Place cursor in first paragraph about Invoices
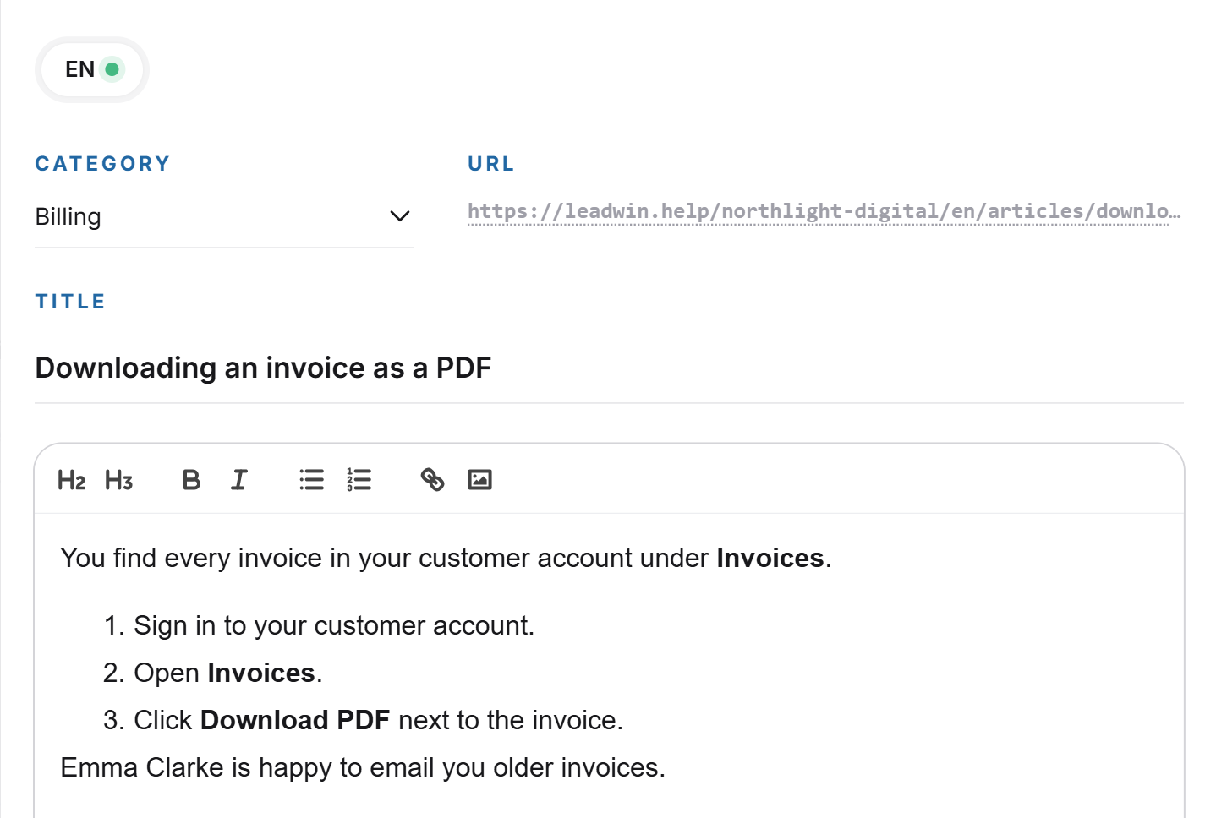The image size is (1216, 818). pyautogui.click(x=446, y=558)
